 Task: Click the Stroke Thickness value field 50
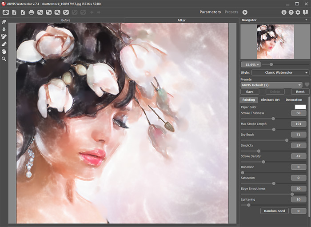coord(299,113)
